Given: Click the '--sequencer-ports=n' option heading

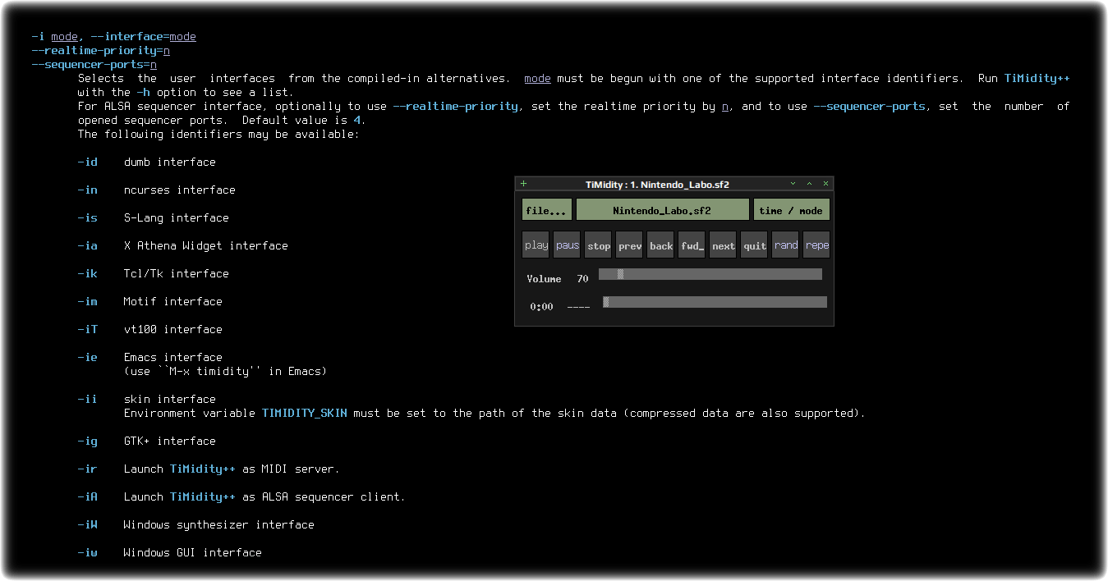Looking at the screenshot, I should pyautogui.click(x=94, y=64).
